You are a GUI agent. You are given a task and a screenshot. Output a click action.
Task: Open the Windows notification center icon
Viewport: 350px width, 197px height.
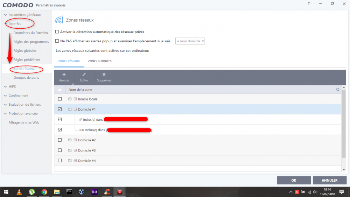342,192
